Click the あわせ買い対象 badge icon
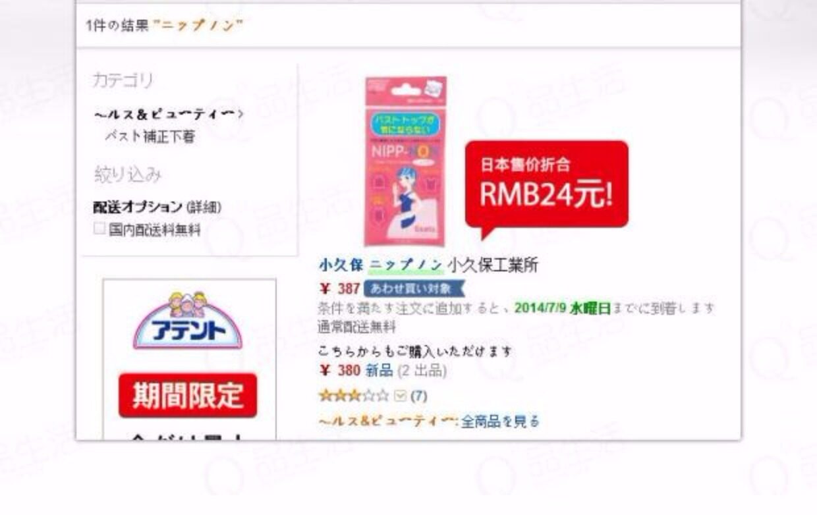 click(414, 288)
